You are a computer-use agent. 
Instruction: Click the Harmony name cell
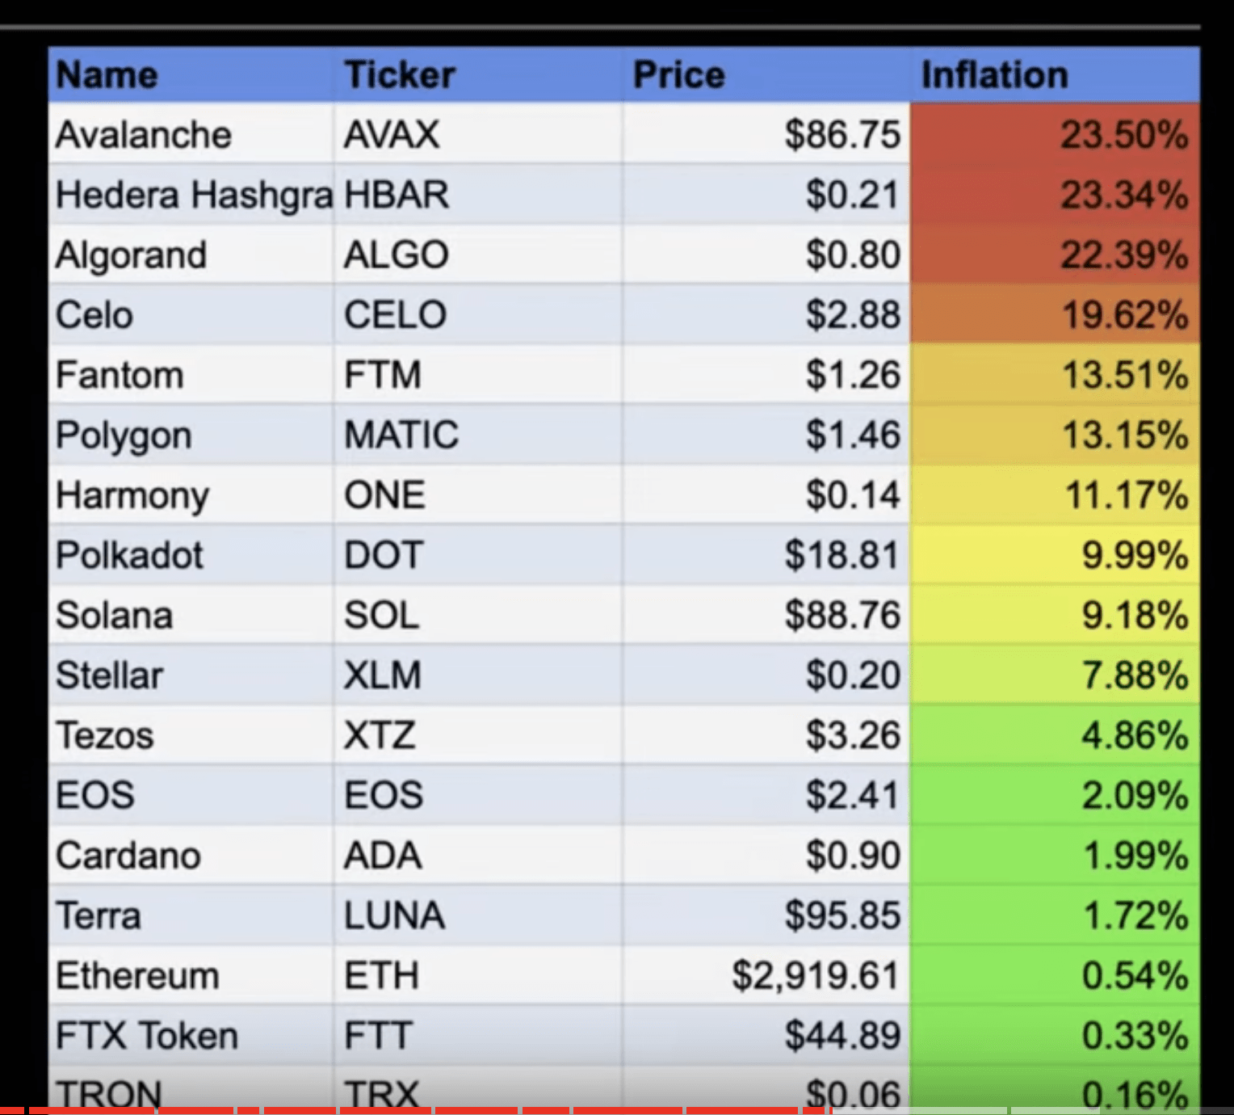coord(191,494)
